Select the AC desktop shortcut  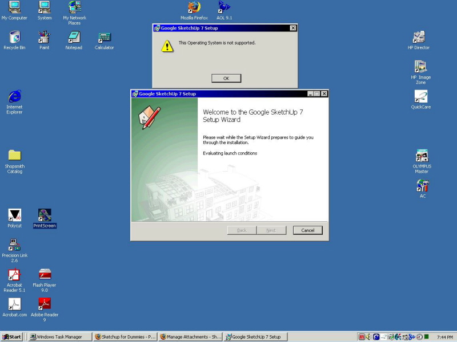[423, 189]
